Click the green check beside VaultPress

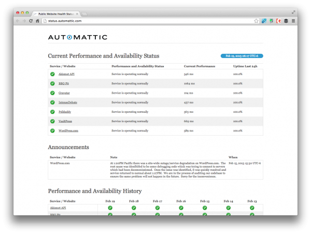click(52, 121)
